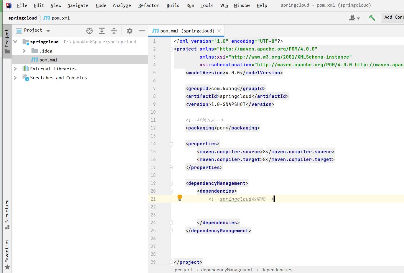The height and width of the screenshot is (273, 404).
Task: Click the Maven icon on pom.xml tab
Action: [155, 31]
